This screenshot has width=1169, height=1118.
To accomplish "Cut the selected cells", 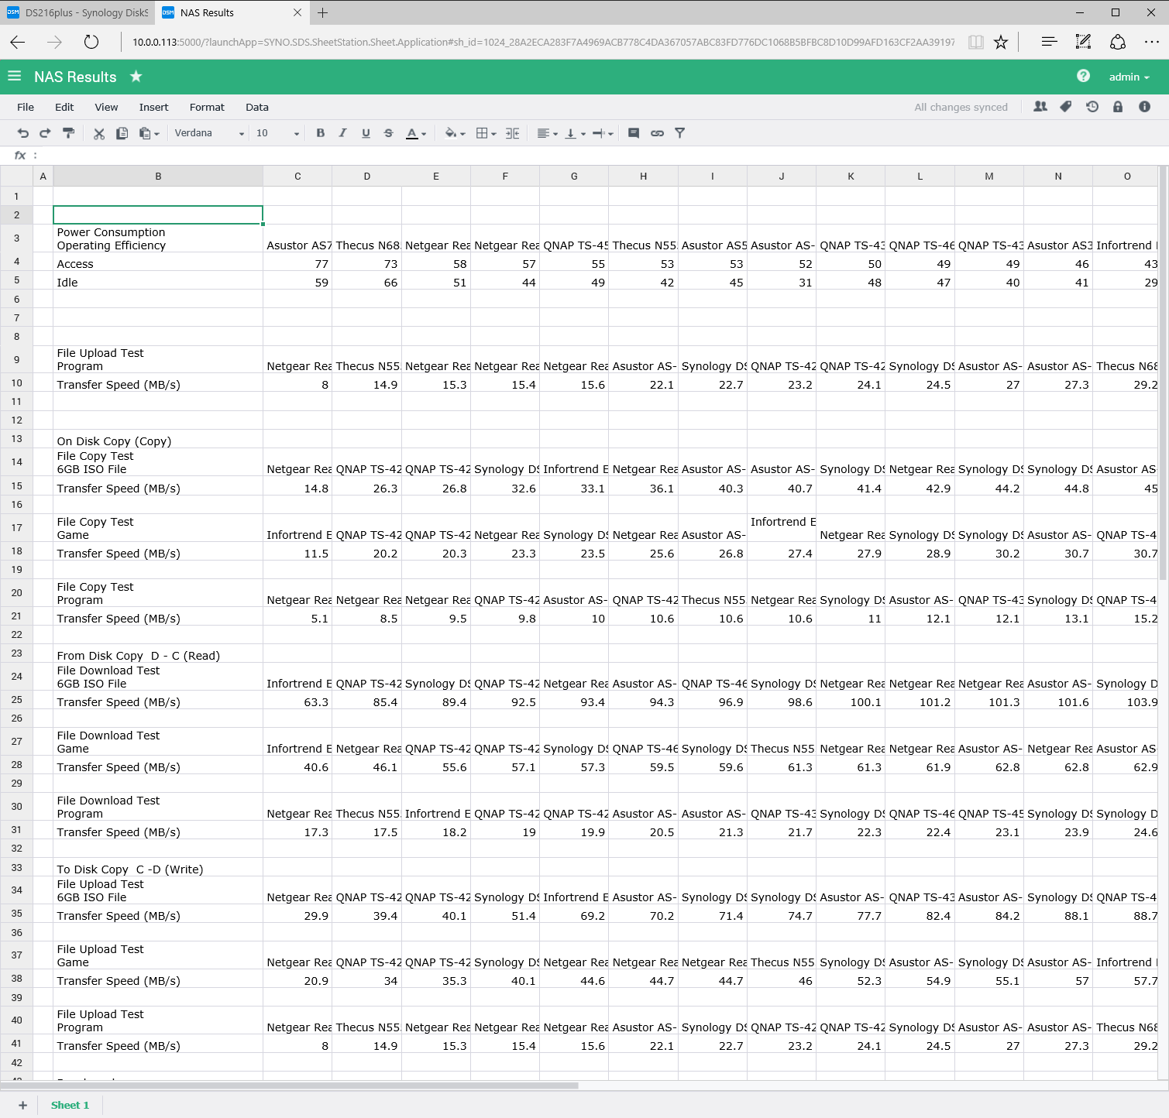I will click(x=99, y=133).
